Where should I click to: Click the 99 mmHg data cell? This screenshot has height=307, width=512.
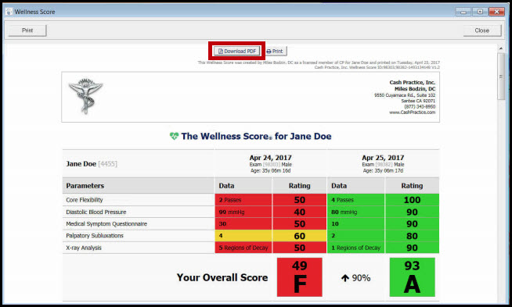pos(243,212)
